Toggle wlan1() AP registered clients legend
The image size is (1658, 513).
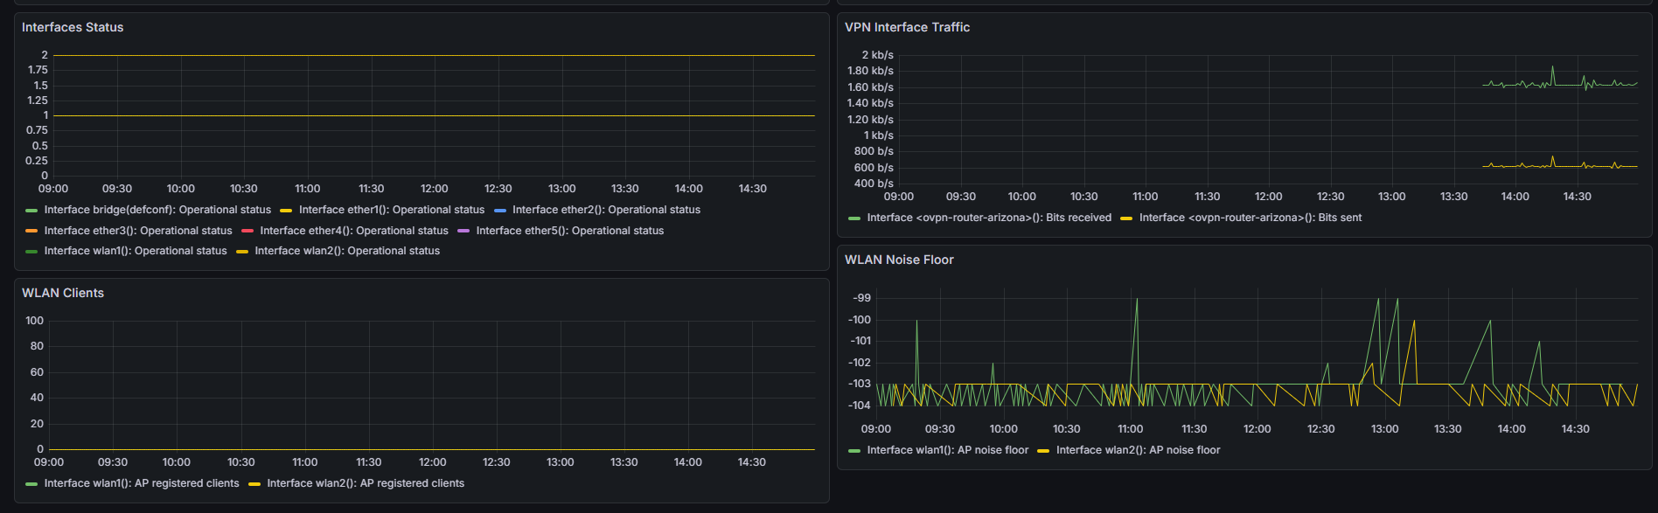click(142, 483)
